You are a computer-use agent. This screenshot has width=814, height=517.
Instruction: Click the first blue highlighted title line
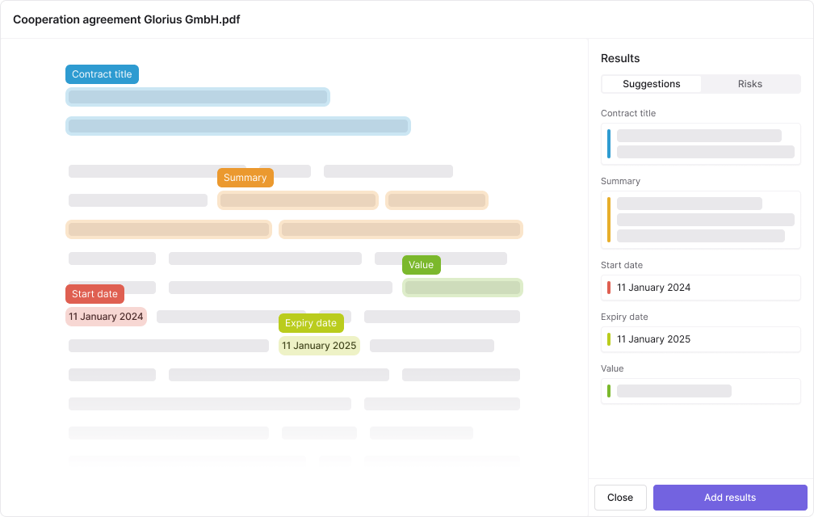point(198,97)
